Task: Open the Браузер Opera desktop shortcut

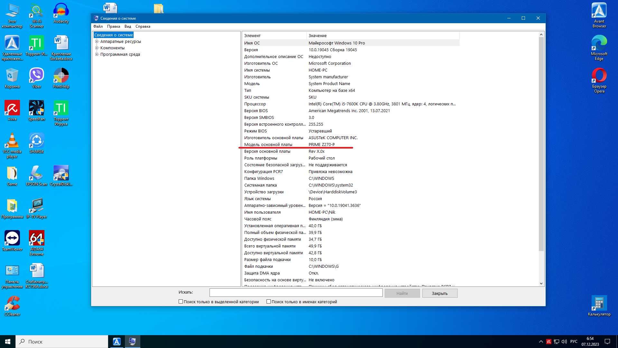Action: pyautogui.click(x=599, y=80)
